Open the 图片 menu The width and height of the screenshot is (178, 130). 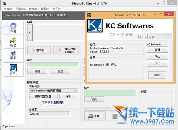pyautogui.click(x=21, y=9)
